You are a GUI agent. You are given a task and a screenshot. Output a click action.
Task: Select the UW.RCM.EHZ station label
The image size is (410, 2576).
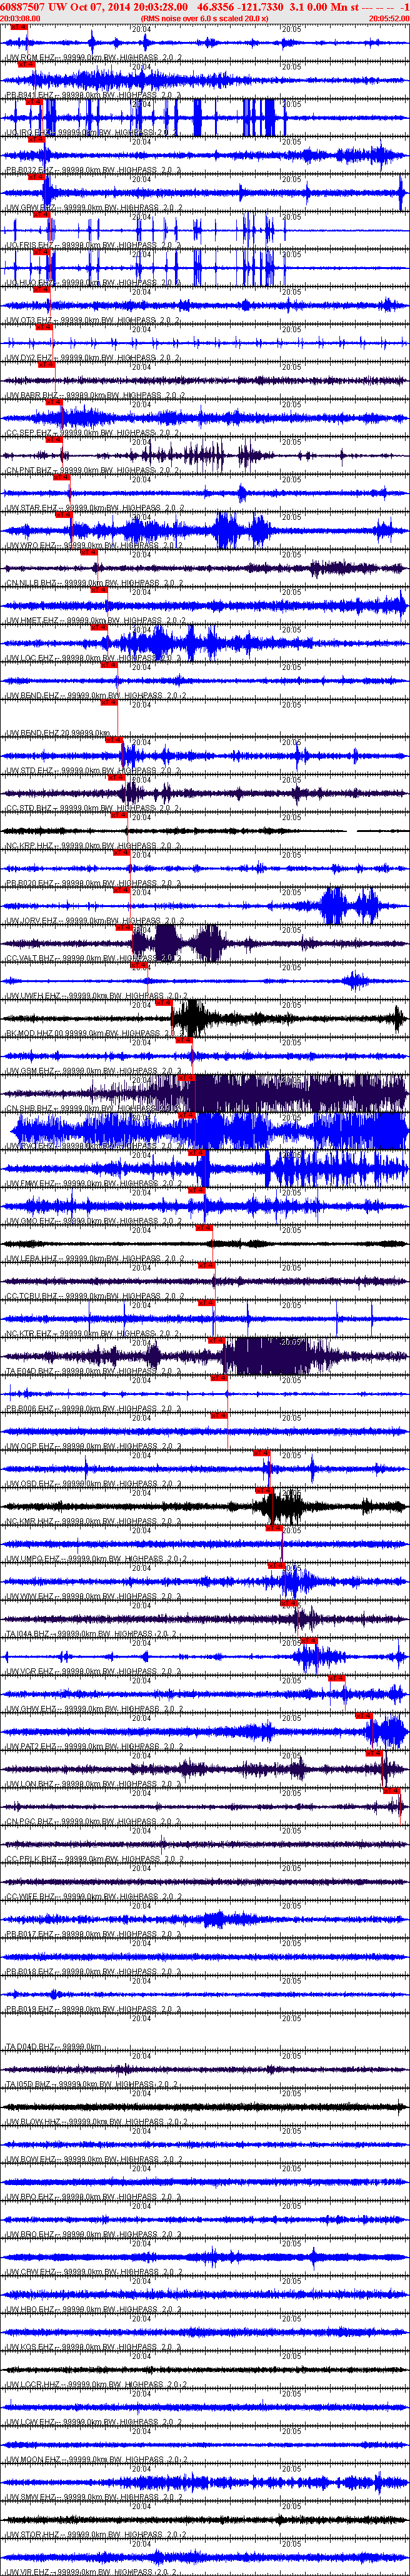click(x=93, y=59)
